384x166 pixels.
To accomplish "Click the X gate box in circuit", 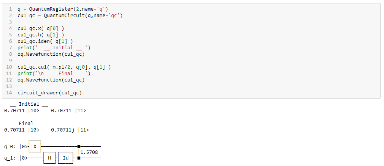I will (x=35, y=146).
